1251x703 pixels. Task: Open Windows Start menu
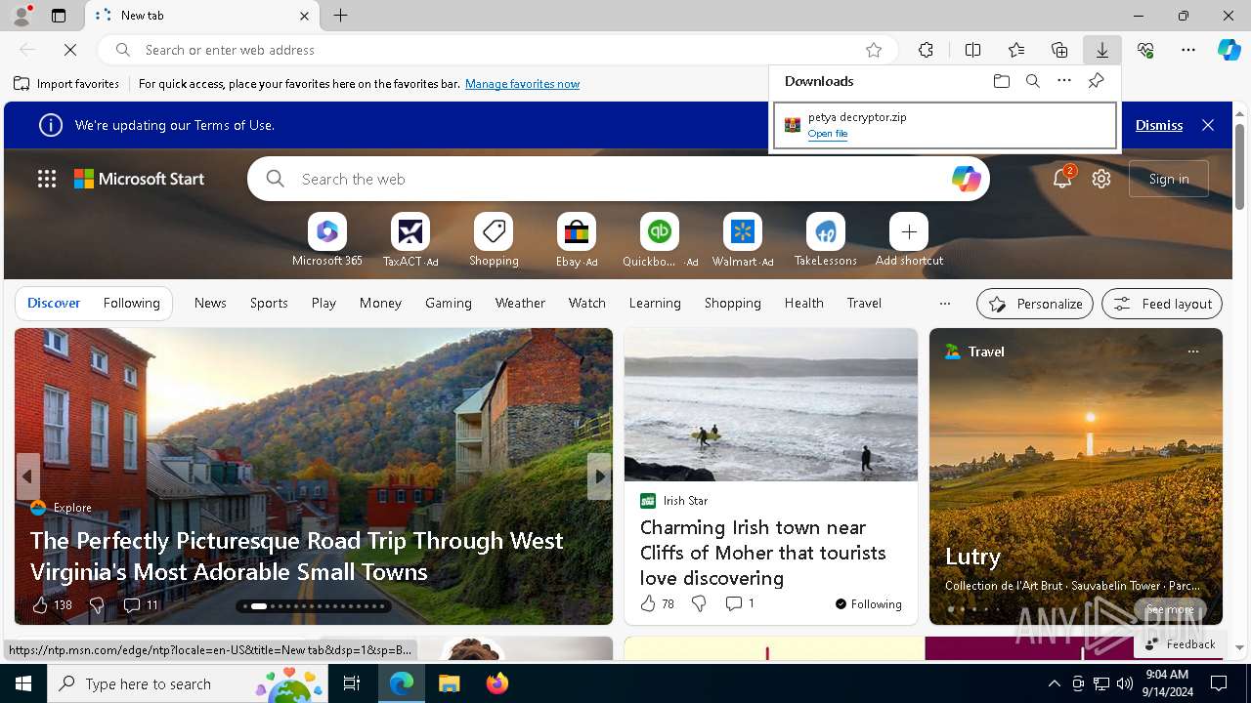pos(23,683)
